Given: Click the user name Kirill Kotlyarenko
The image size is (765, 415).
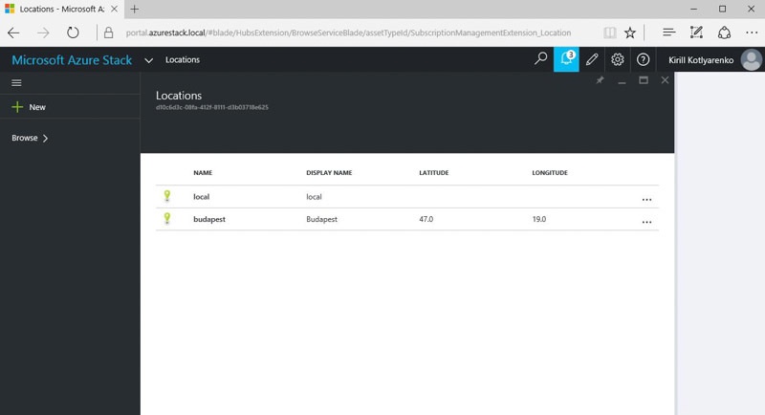Looking at the screenshot, I should pos(701,60).
